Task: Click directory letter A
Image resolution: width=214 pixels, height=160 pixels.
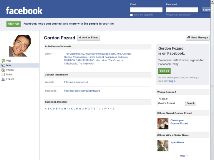Action: click(46, 109)
